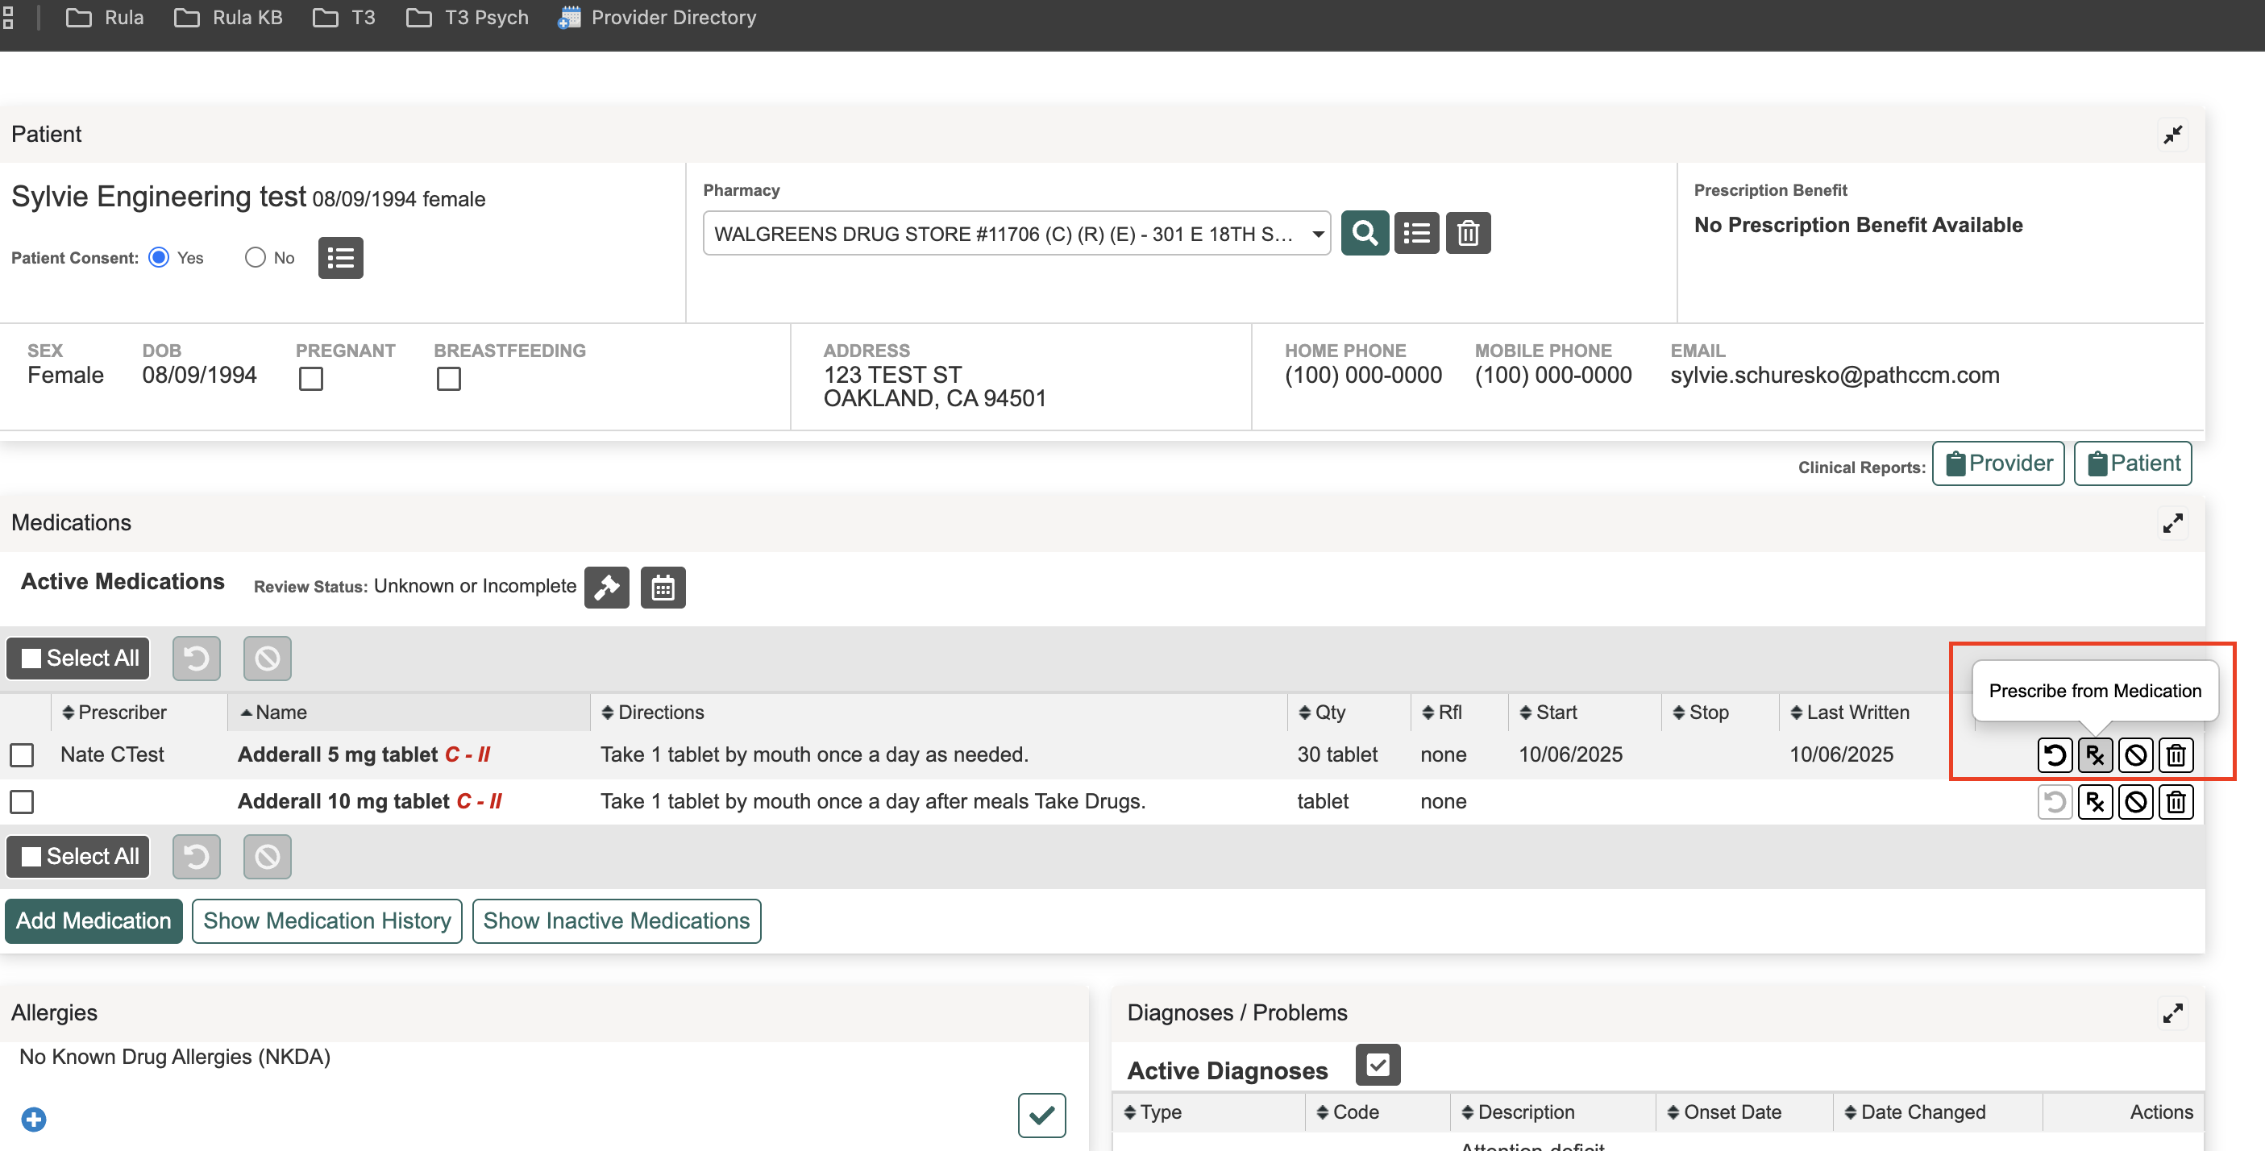
Task: Click Show Inactive Medications
Action: 617,920
